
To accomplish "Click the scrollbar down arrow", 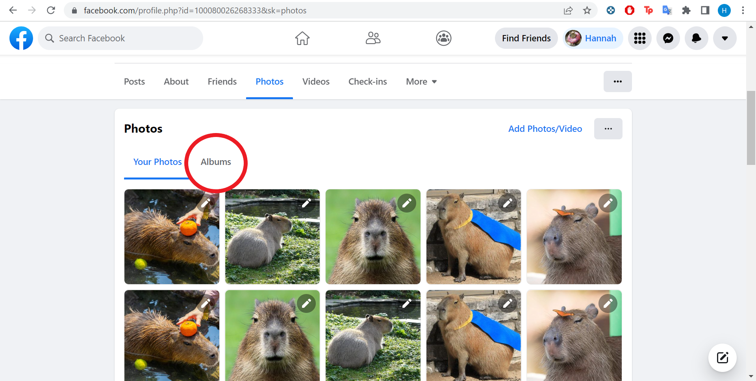I will (751, 377).
